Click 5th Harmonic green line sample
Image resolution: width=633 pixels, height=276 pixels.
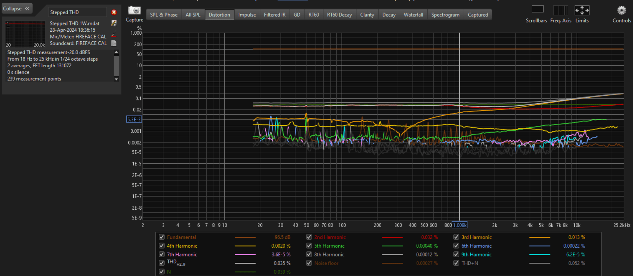click(x=392, y=246)
